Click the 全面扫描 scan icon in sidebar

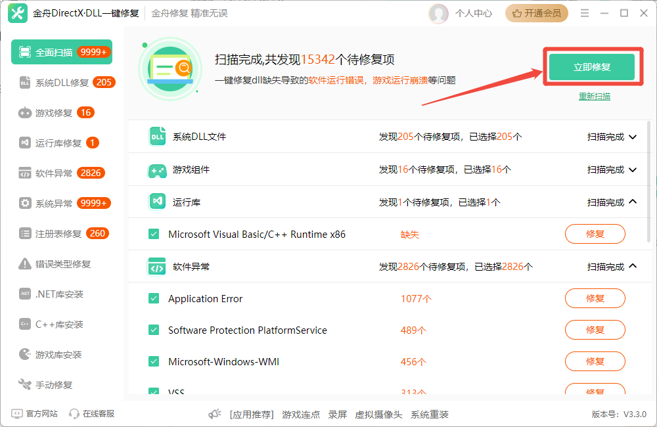(x=25, y=52)
